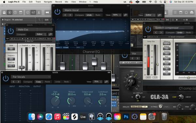Select next preset arrow in Channel EQ

[70, 15]
